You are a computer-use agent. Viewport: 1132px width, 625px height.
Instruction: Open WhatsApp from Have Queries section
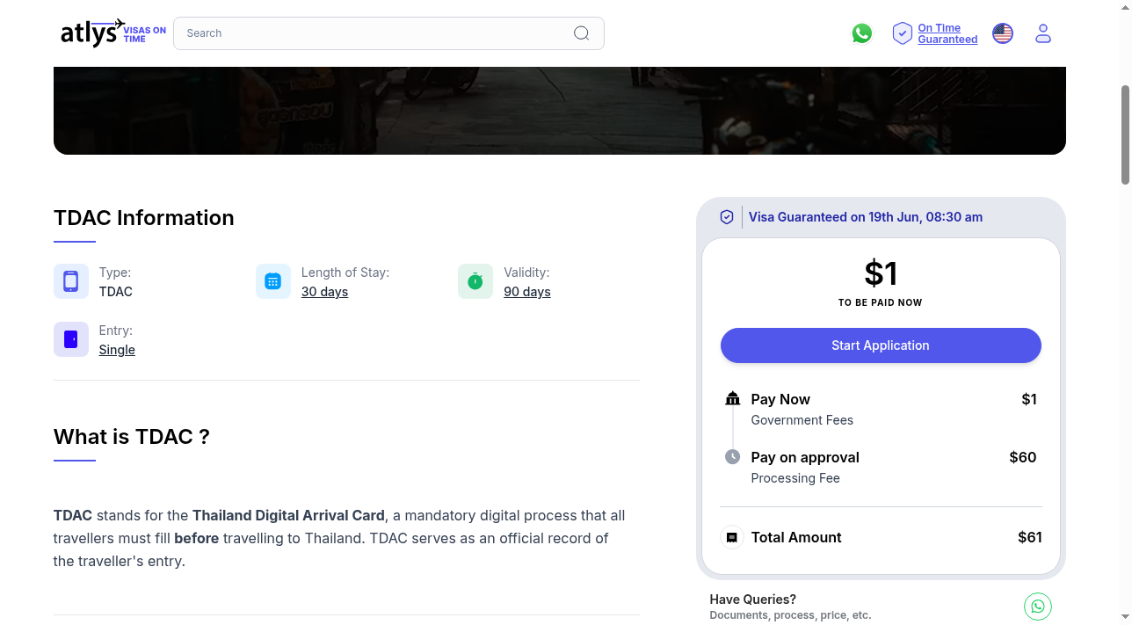(1038, 607)
